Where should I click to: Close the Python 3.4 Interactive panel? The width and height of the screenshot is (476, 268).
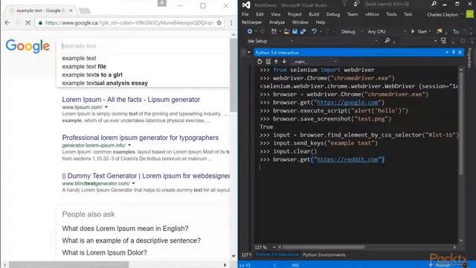pyautogui.click(x=460, y=52)
